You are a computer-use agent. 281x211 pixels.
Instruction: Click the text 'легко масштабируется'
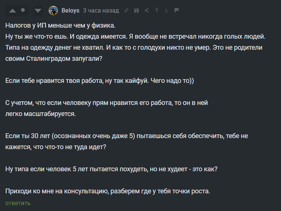coord(41,114)
